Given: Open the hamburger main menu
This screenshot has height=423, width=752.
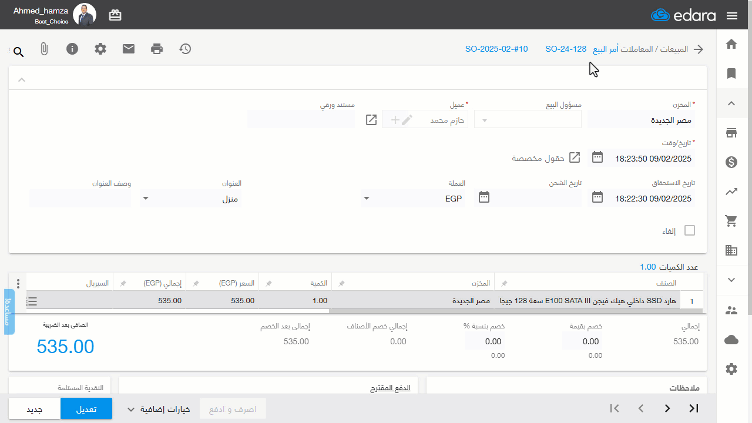Looking at the screenshot, I should 732,16.
